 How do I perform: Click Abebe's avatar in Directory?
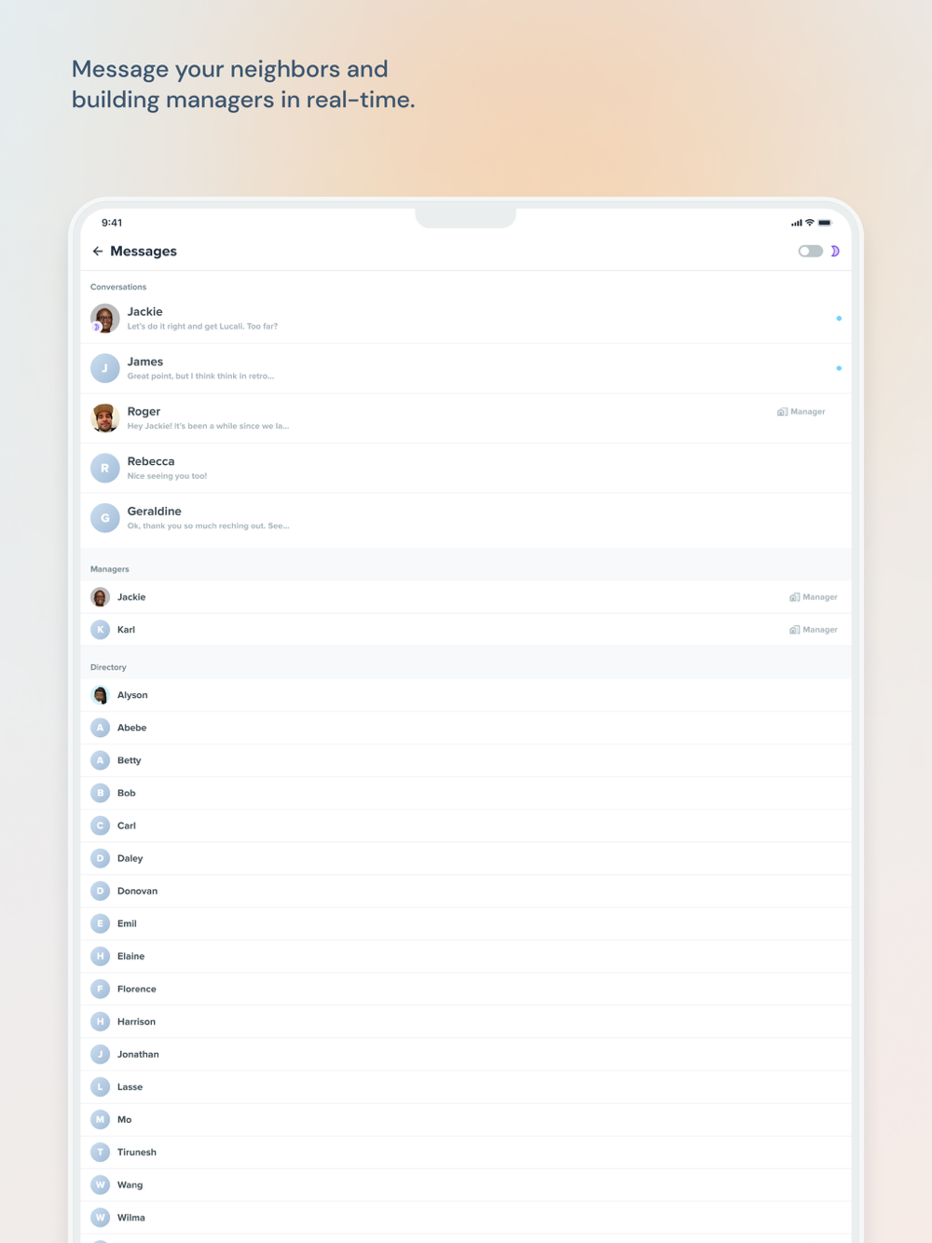tap(101, 728)
